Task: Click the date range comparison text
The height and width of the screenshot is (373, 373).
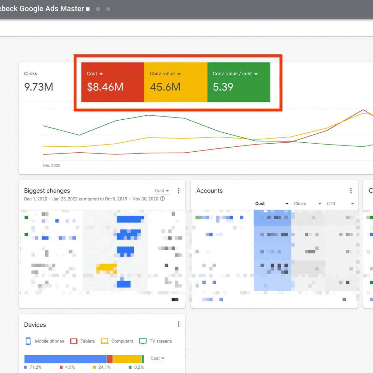Action: click(91, 199)
